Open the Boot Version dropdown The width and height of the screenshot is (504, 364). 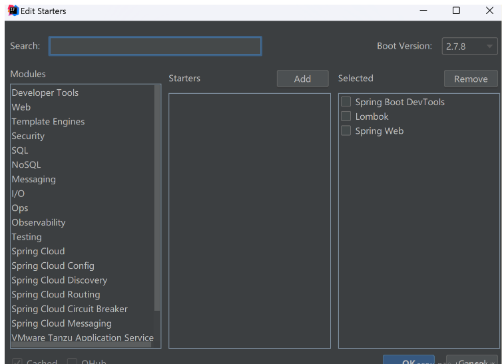point(469,47)
